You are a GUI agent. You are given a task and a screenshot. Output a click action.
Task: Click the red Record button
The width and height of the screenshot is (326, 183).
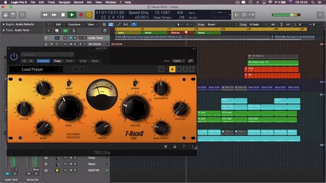point(81,15)
